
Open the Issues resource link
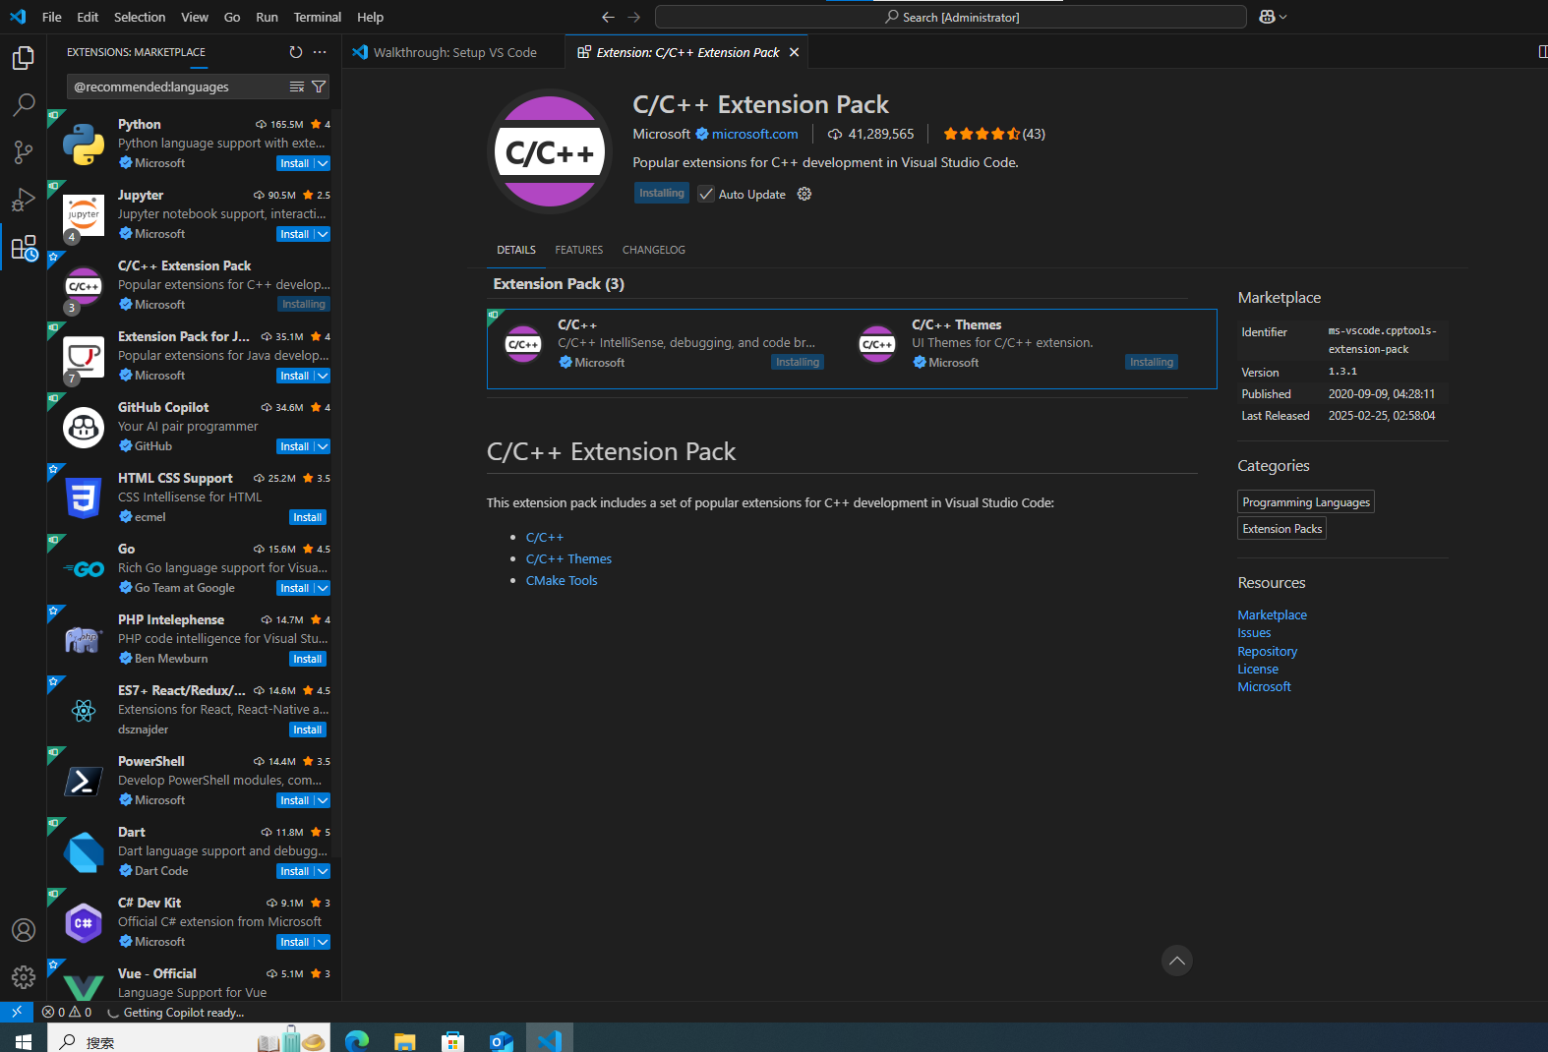point(1254,632)
